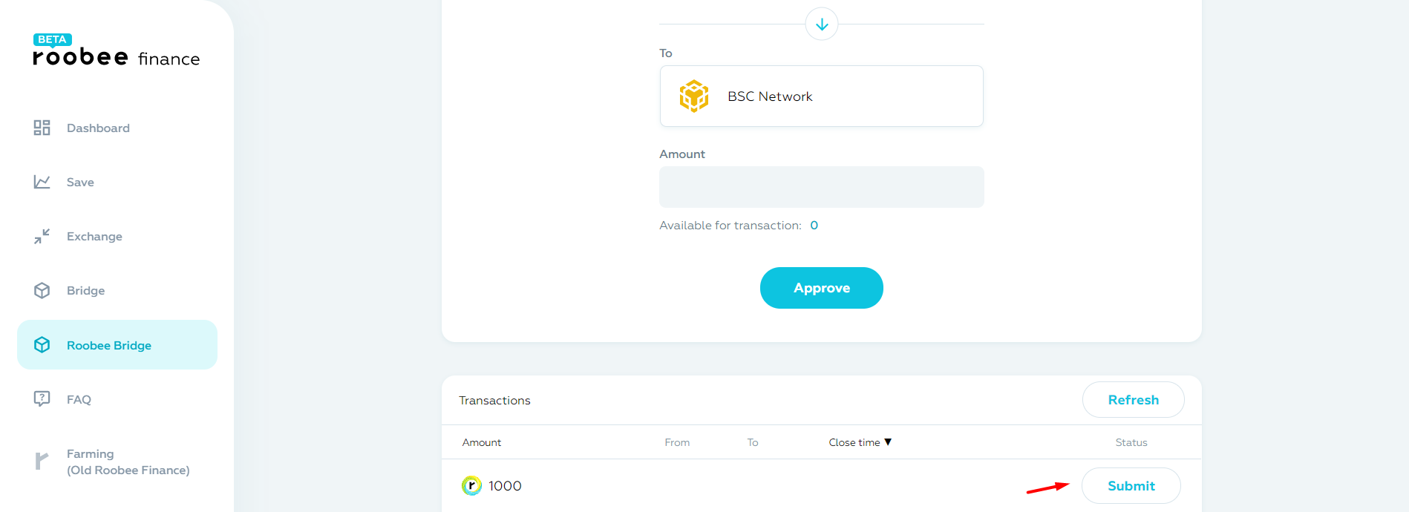Click the swap direction down-arrow icon
Image resolution: width=1409 pixels, height=512 pixels.
[822, 24]
